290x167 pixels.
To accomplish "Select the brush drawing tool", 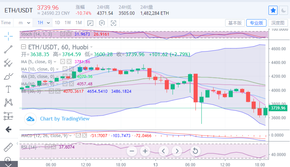I will [x=8, y=76].
